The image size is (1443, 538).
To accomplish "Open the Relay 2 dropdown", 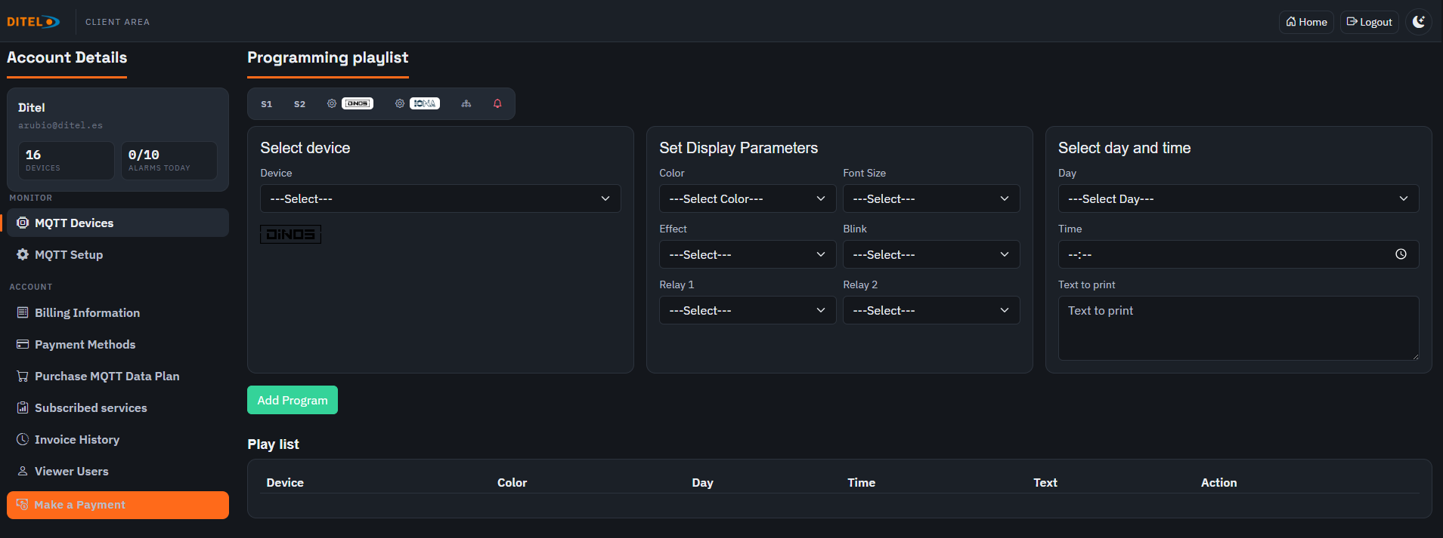I will pos(931,310).
